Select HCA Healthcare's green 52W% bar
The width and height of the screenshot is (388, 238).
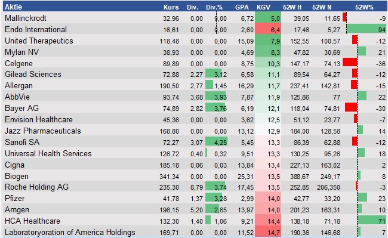(372, 220)
